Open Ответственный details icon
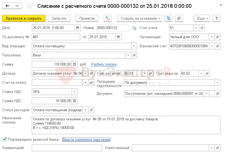The height and width of the screenshot is (152, 225). pos(217,148)
